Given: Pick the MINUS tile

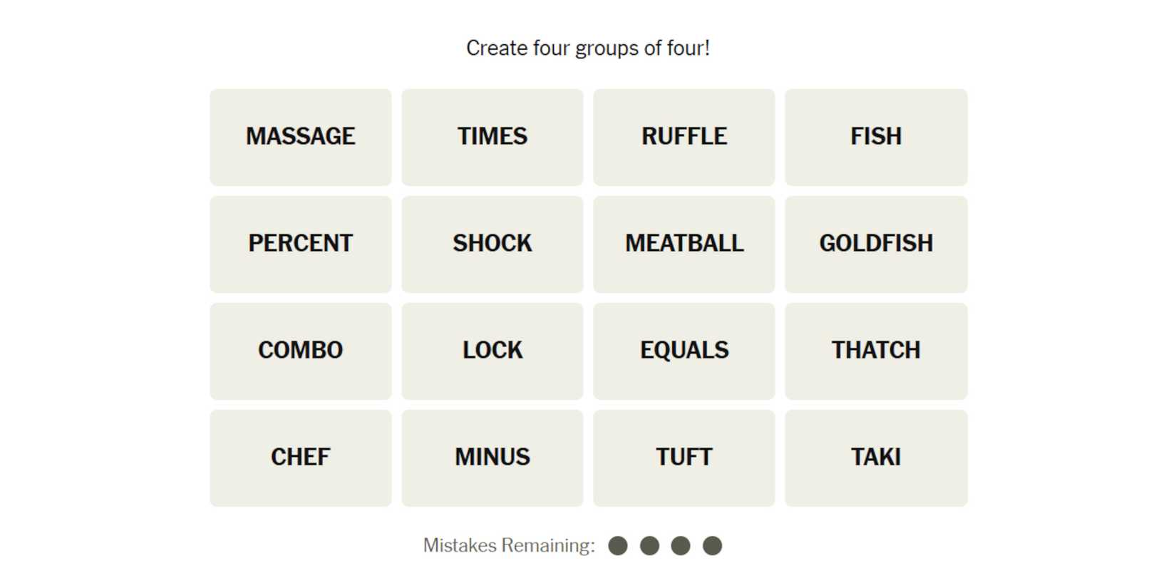Looking at the screenshot, I should (492, 458).
